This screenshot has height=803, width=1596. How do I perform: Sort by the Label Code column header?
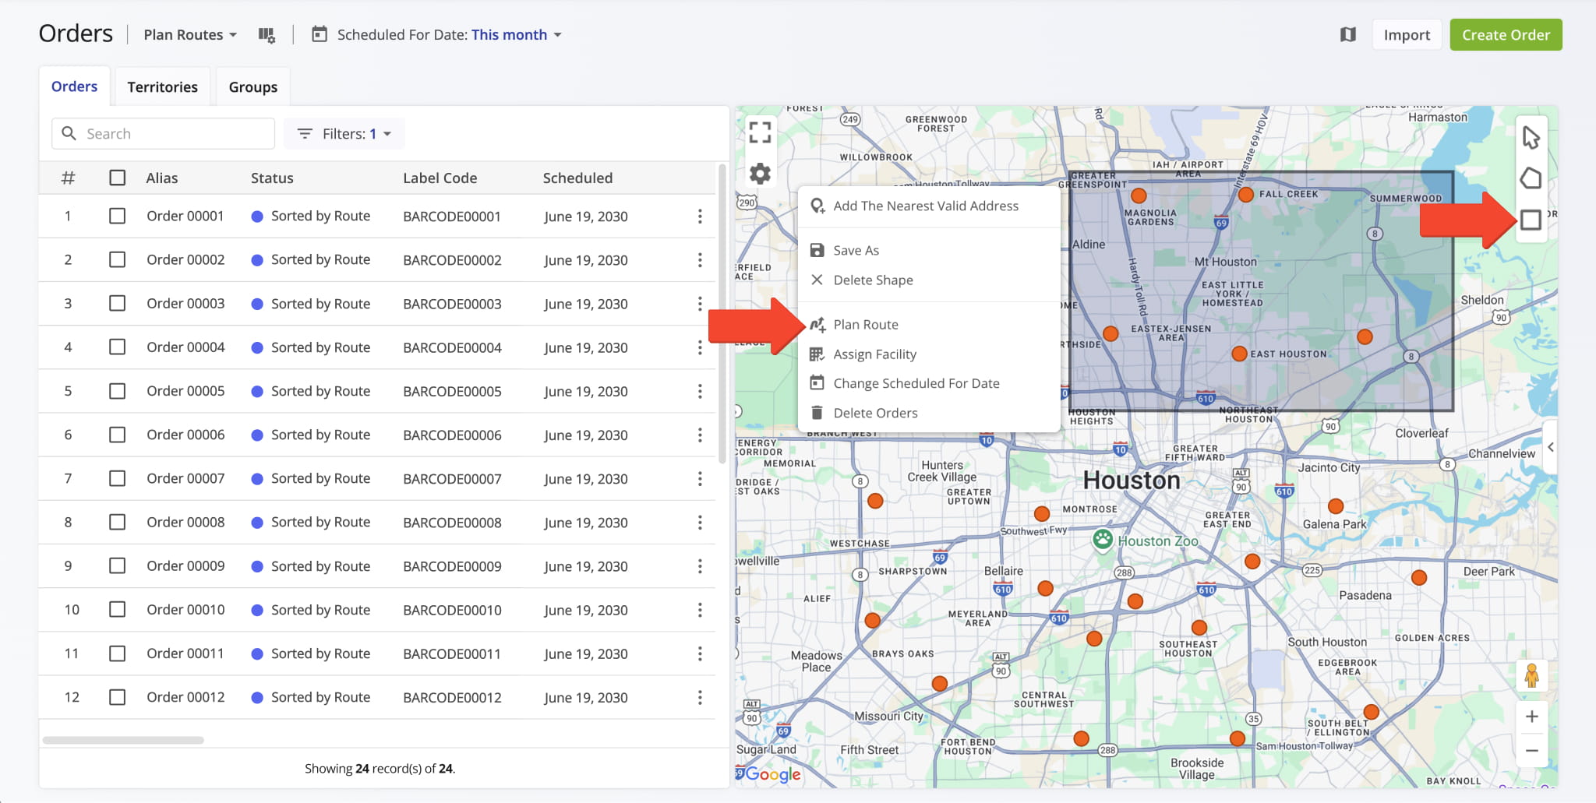[440, 178]
